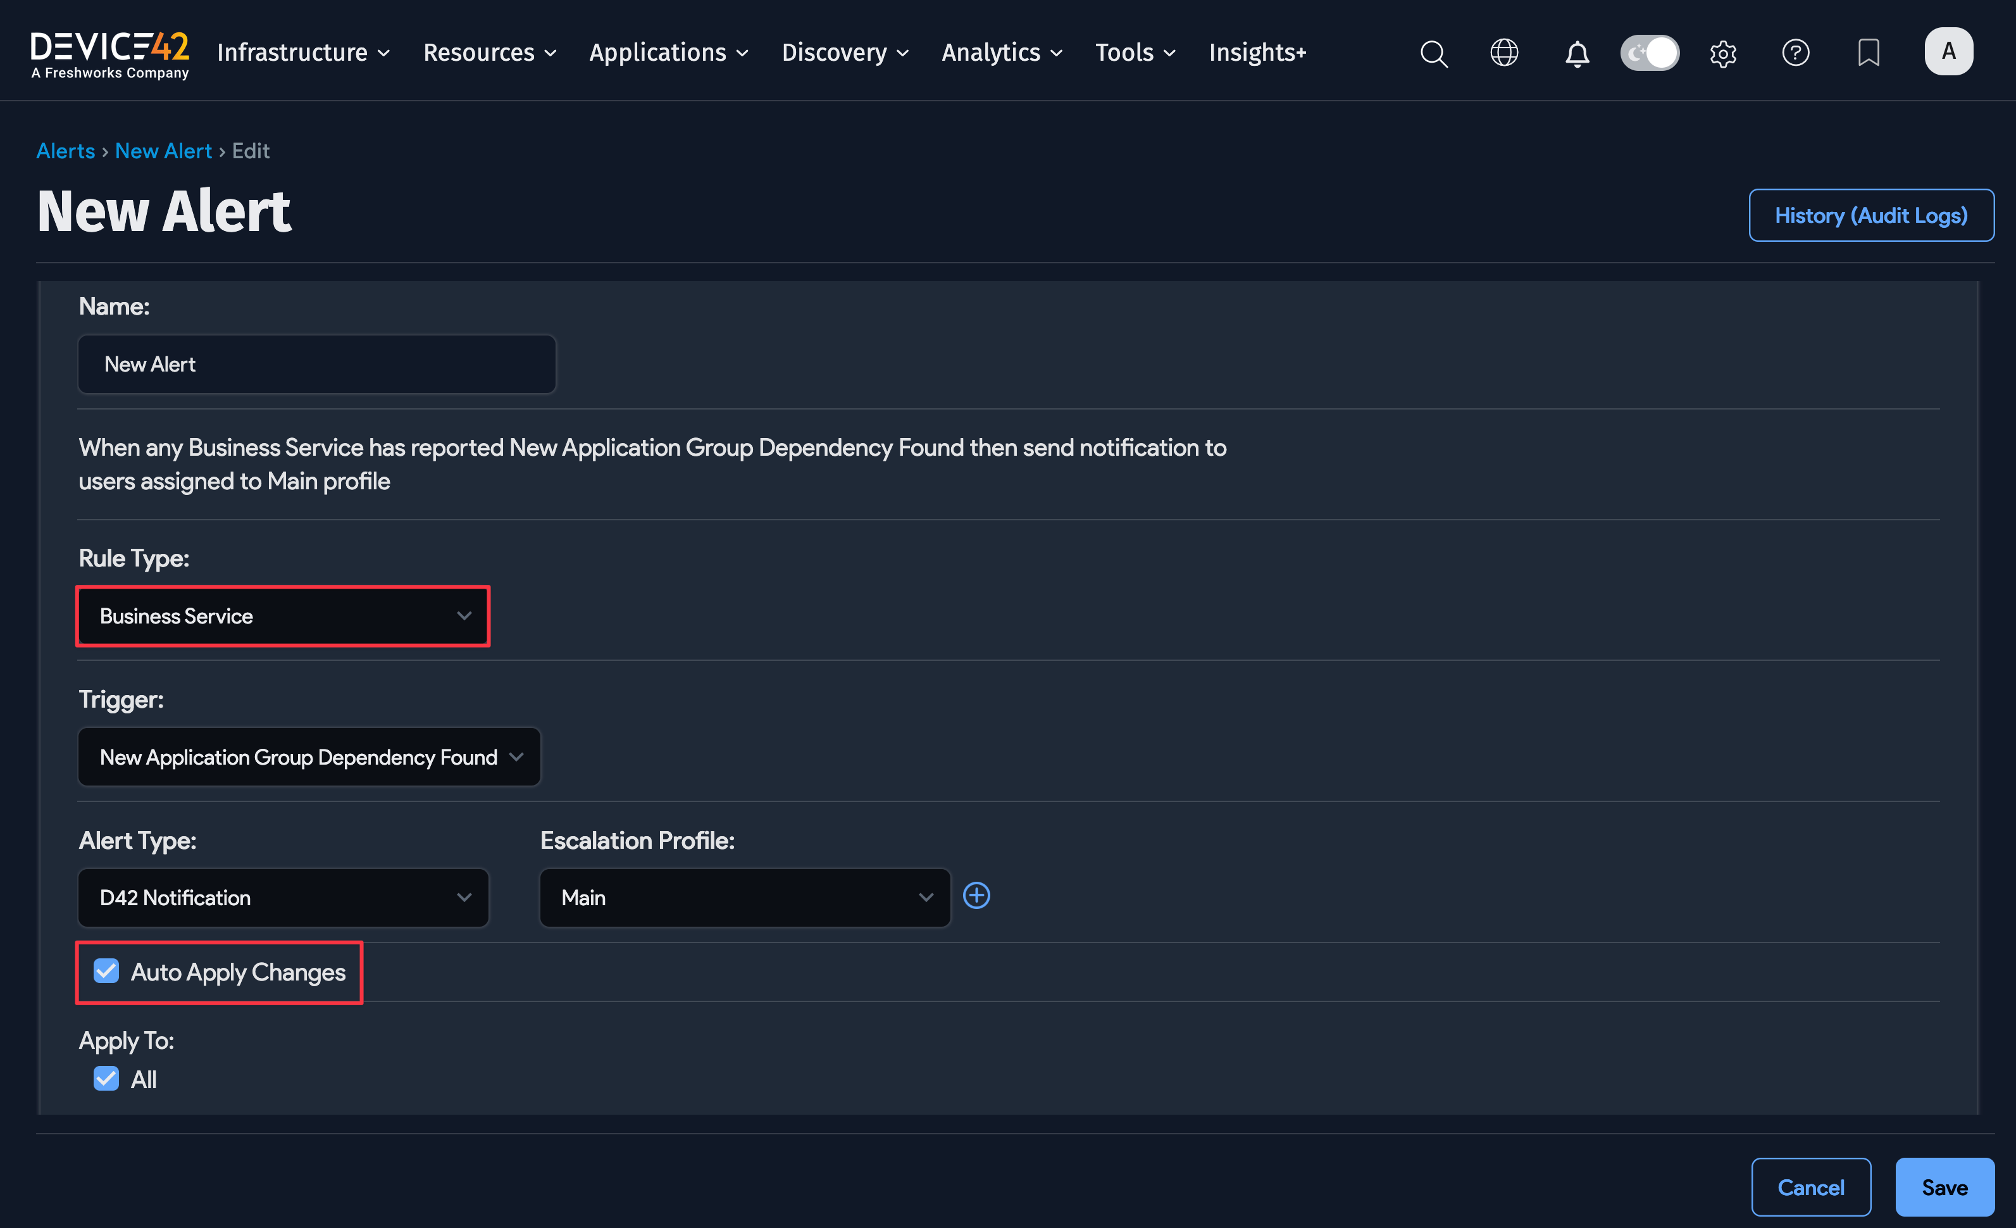
Task: Expand the Trigger dropdown
Action: pyautogui.click(x=308, y=756)
